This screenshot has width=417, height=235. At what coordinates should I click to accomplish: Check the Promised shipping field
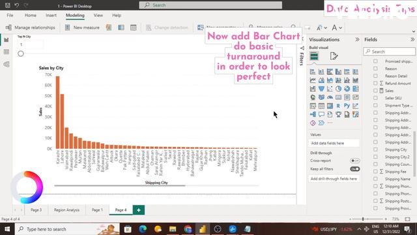click(375, 61)
